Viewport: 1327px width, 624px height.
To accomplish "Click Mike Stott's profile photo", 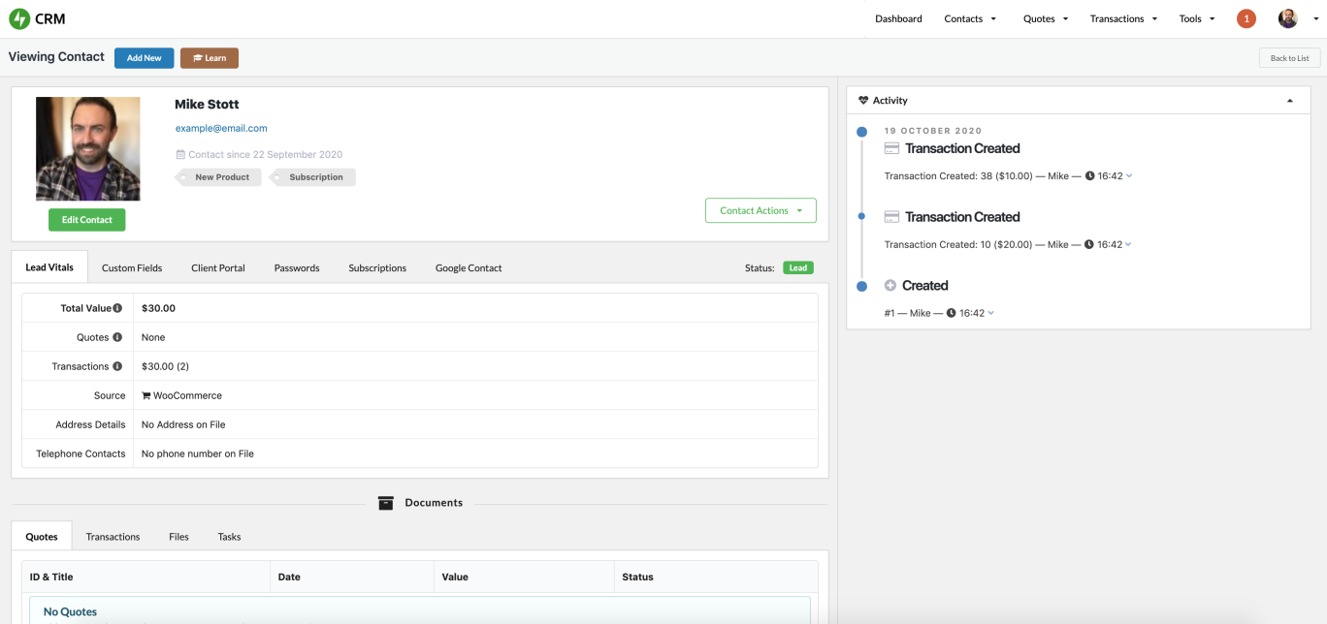I will pos(88,148).
